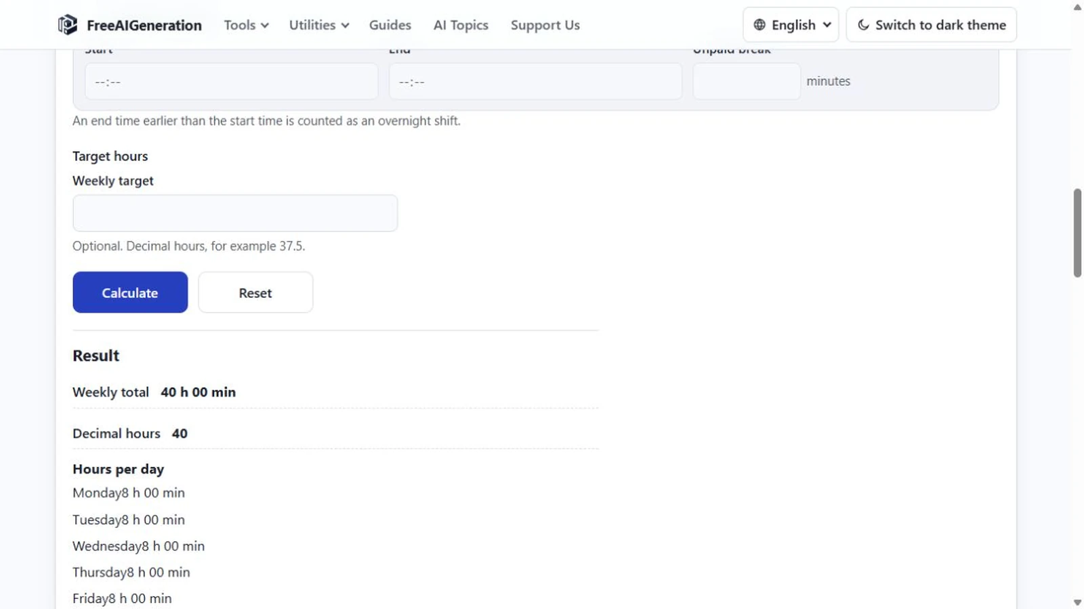Click the FreeAIGeneration cube logo icon
1084x609 pixels.
click(67, 25)
